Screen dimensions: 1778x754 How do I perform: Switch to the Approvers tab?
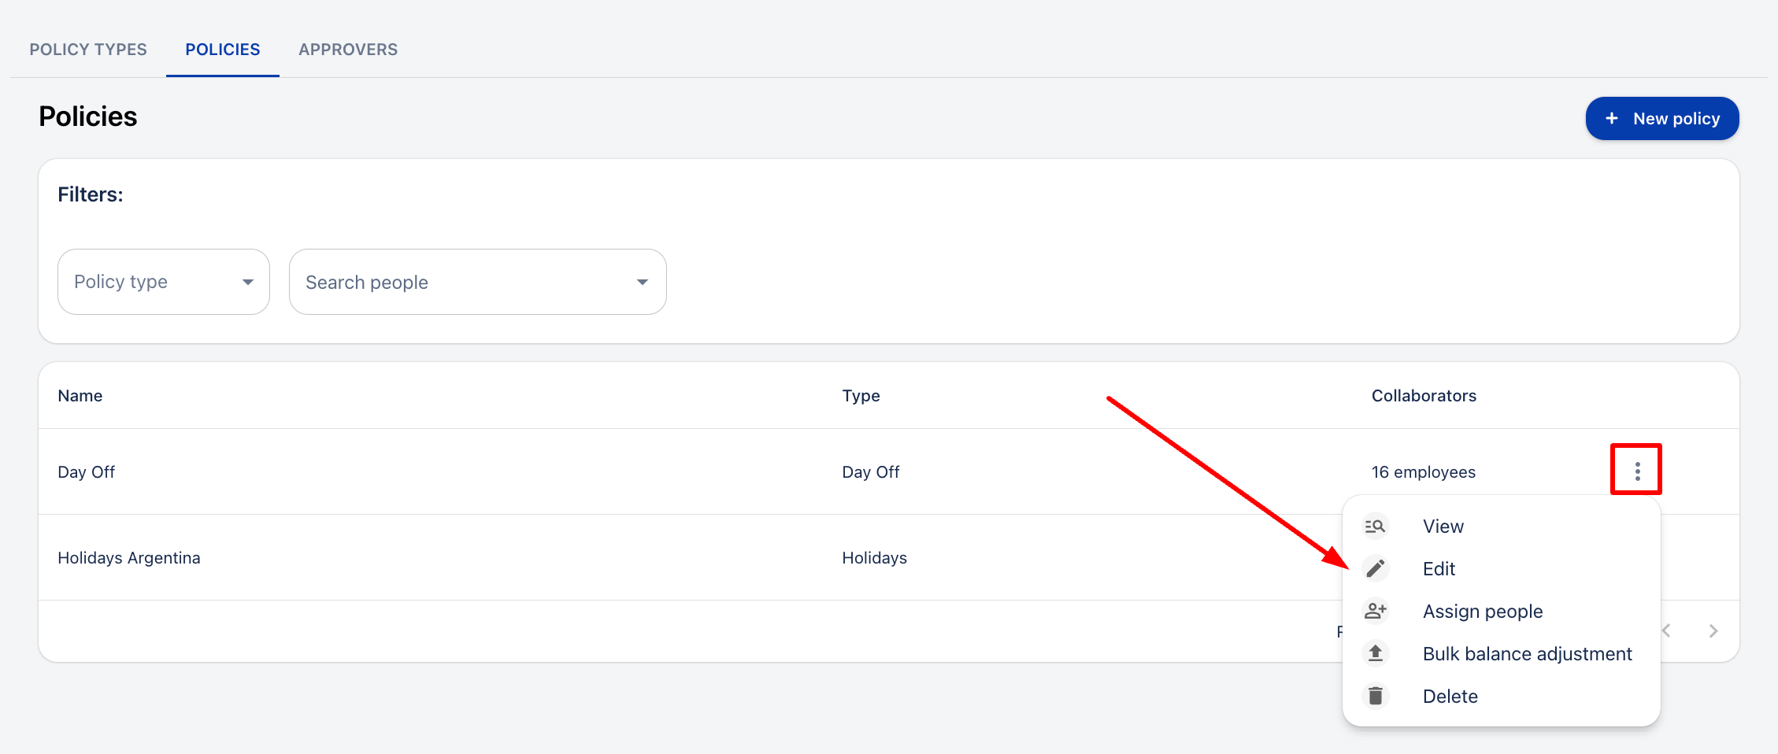(x=348, y=50)
